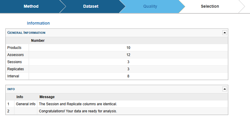Click the Assessors count value 12

coord(128,55)
